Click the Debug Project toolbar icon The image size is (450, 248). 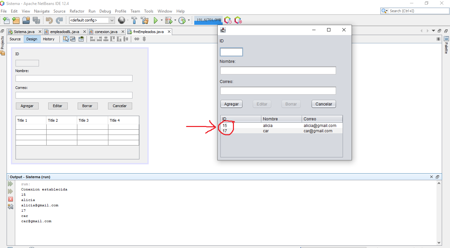coord(169,21)
